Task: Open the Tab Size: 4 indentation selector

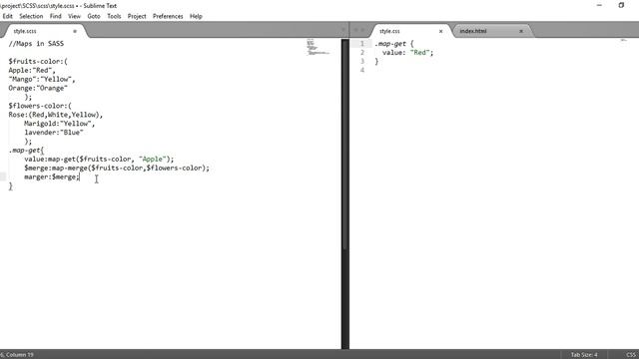Action: (x=584, y=355)
